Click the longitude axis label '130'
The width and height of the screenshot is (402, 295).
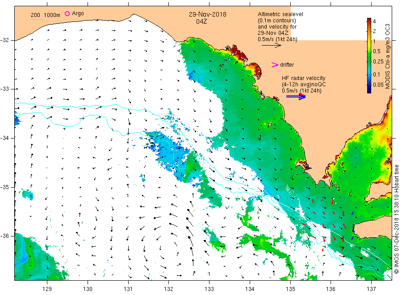[x=88, y=289]
